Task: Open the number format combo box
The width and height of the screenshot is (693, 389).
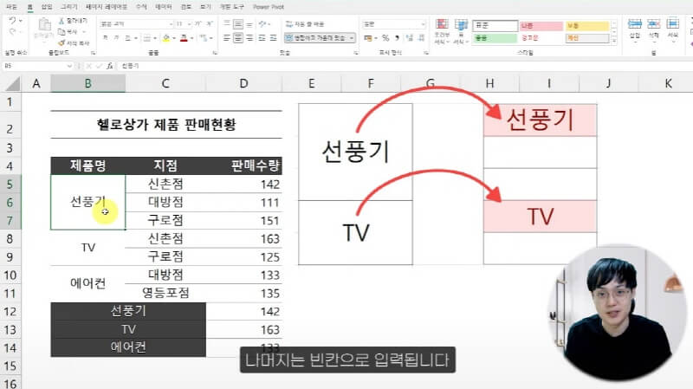Action: pos(394,24)
